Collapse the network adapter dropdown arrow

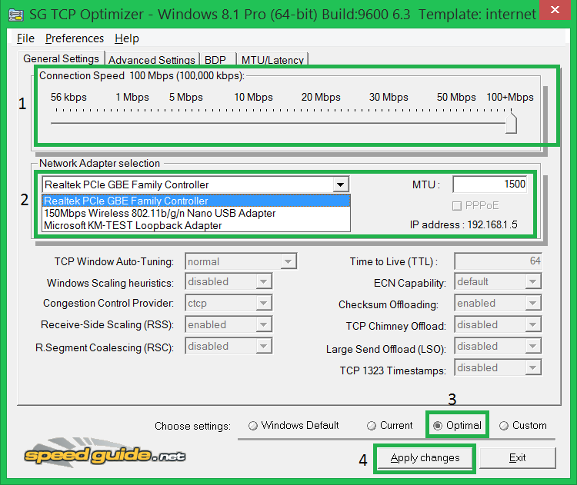tap(341, 184)
